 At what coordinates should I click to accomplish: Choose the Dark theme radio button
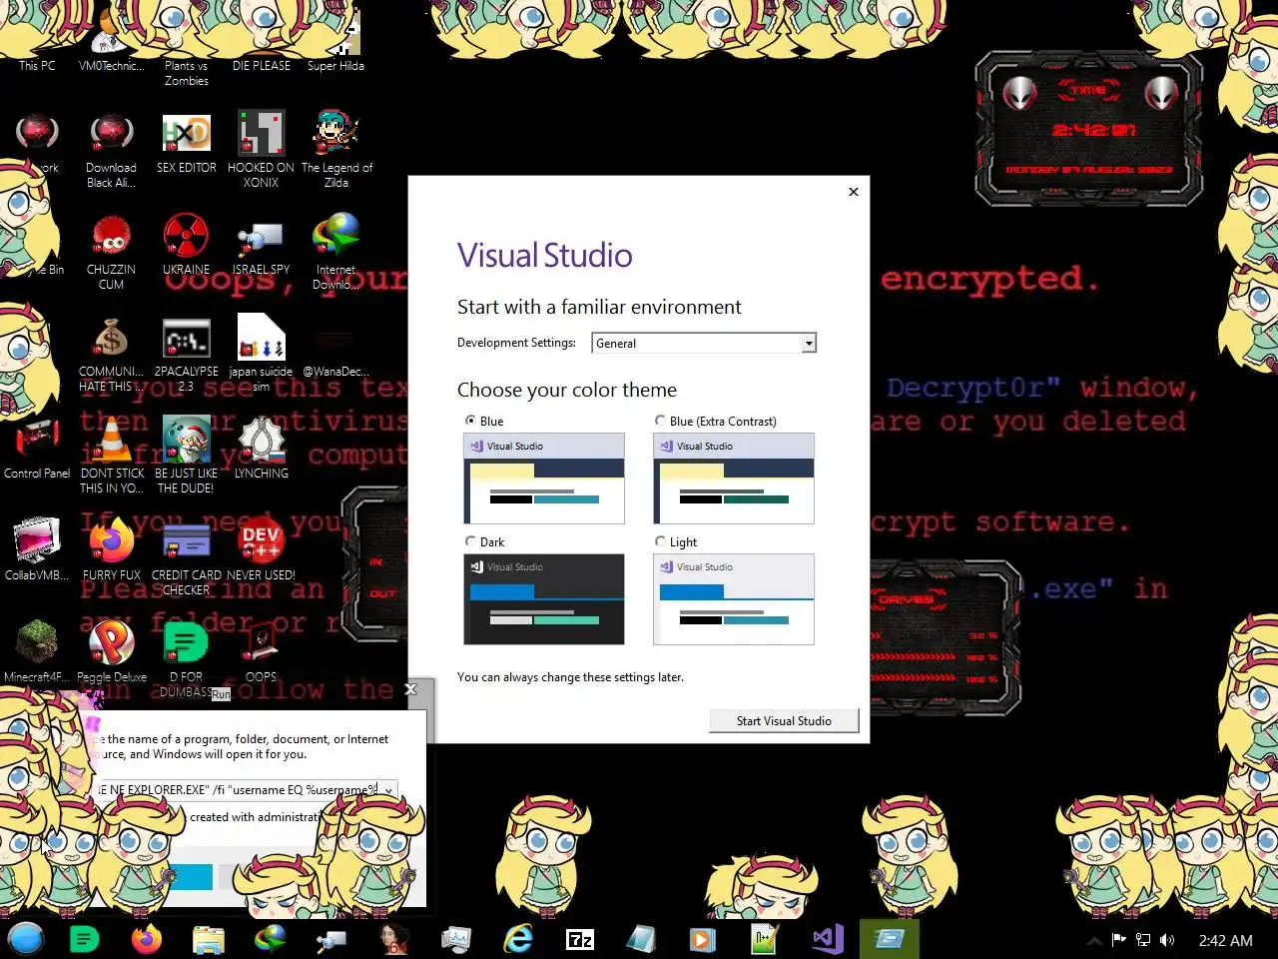click(470, 541)
